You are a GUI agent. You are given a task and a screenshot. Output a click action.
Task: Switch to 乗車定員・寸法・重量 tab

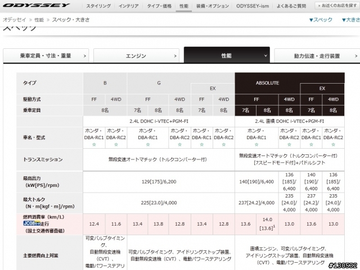[x=46, y=56]
